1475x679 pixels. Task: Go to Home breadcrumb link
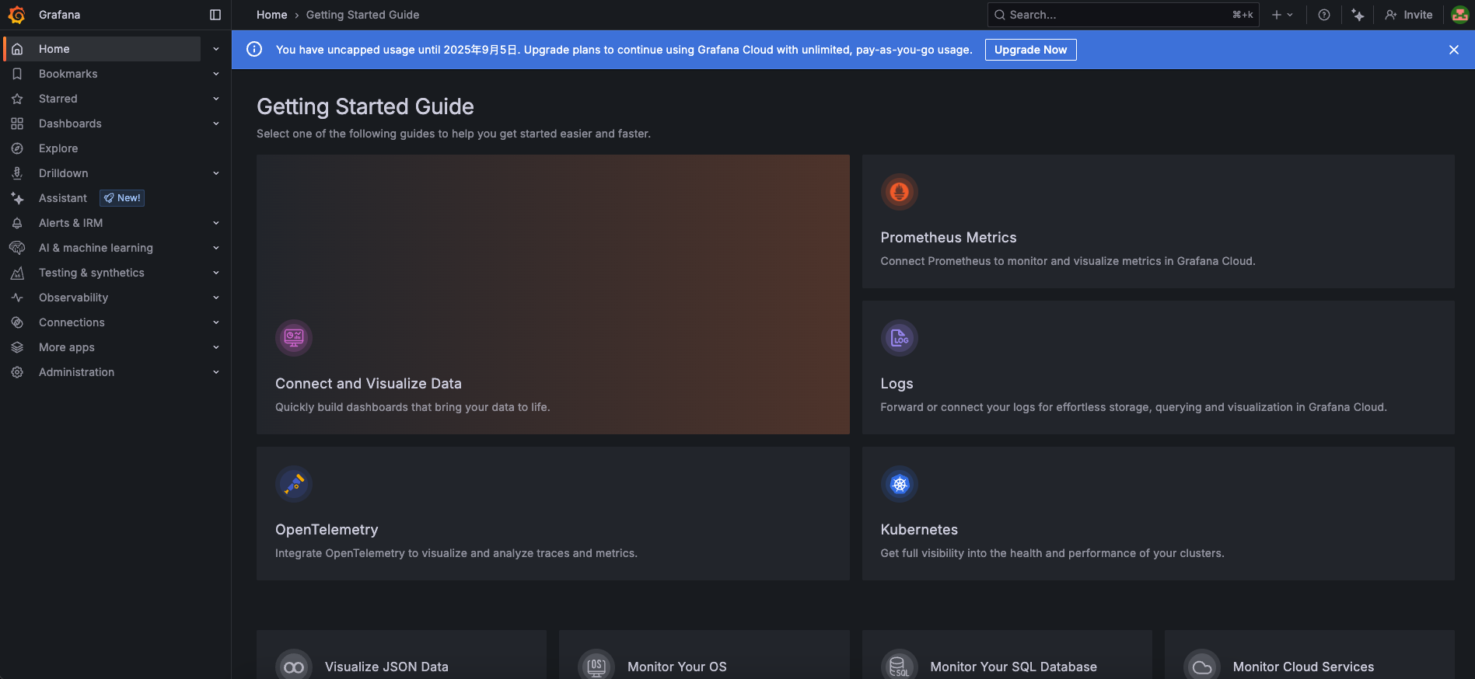[x=272, y=15]
